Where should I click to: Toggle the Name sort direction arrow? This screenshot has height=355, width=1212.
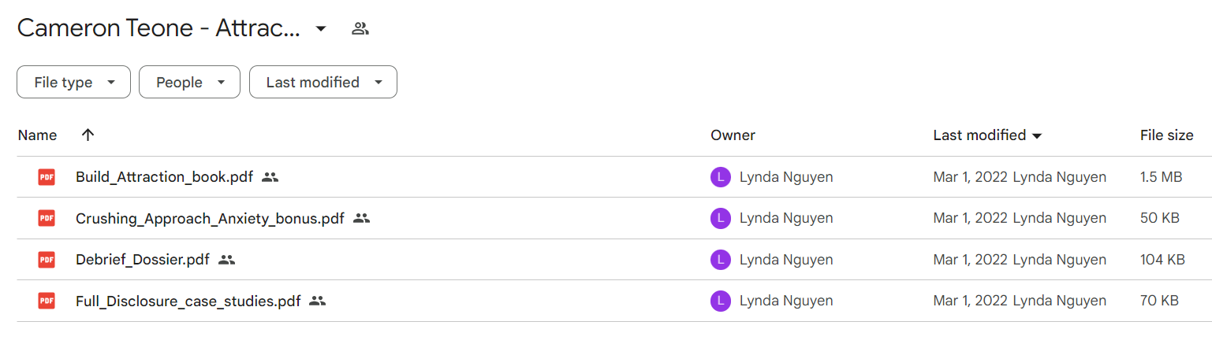[x=88, y=135]
